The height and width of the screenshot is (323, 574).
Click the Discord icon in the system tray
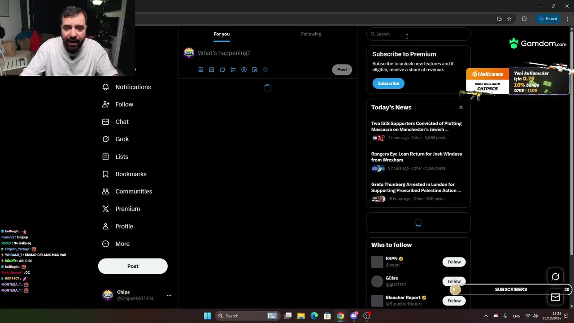[x=496, y=316]
